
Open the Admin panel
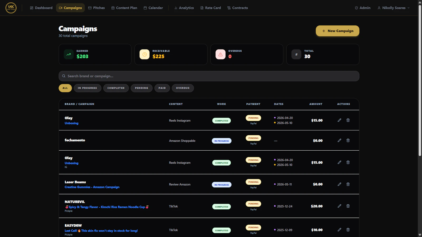(x=362, y=8)
